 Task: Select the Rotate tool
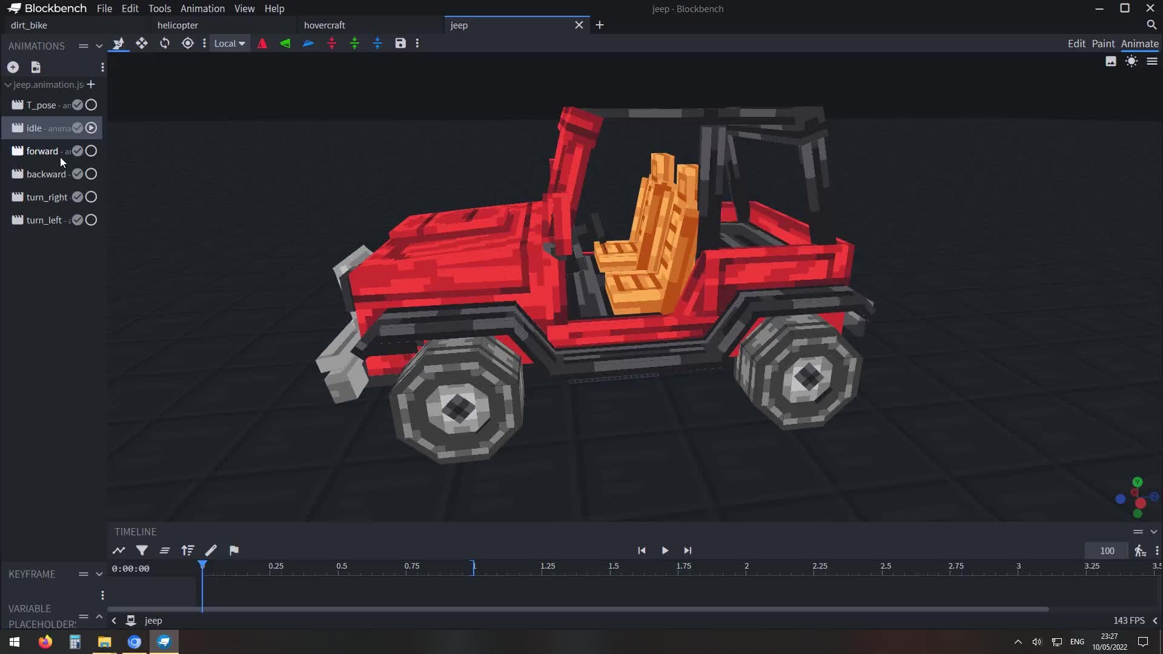click(165, 43)
